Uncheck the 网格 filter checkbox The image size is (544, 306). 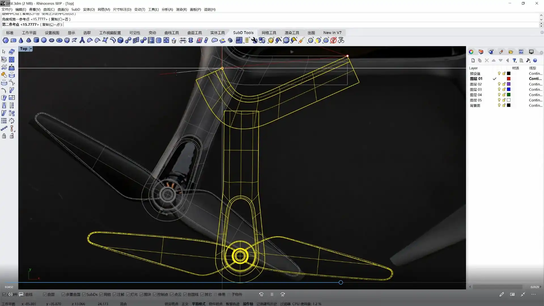pos(101,294)
